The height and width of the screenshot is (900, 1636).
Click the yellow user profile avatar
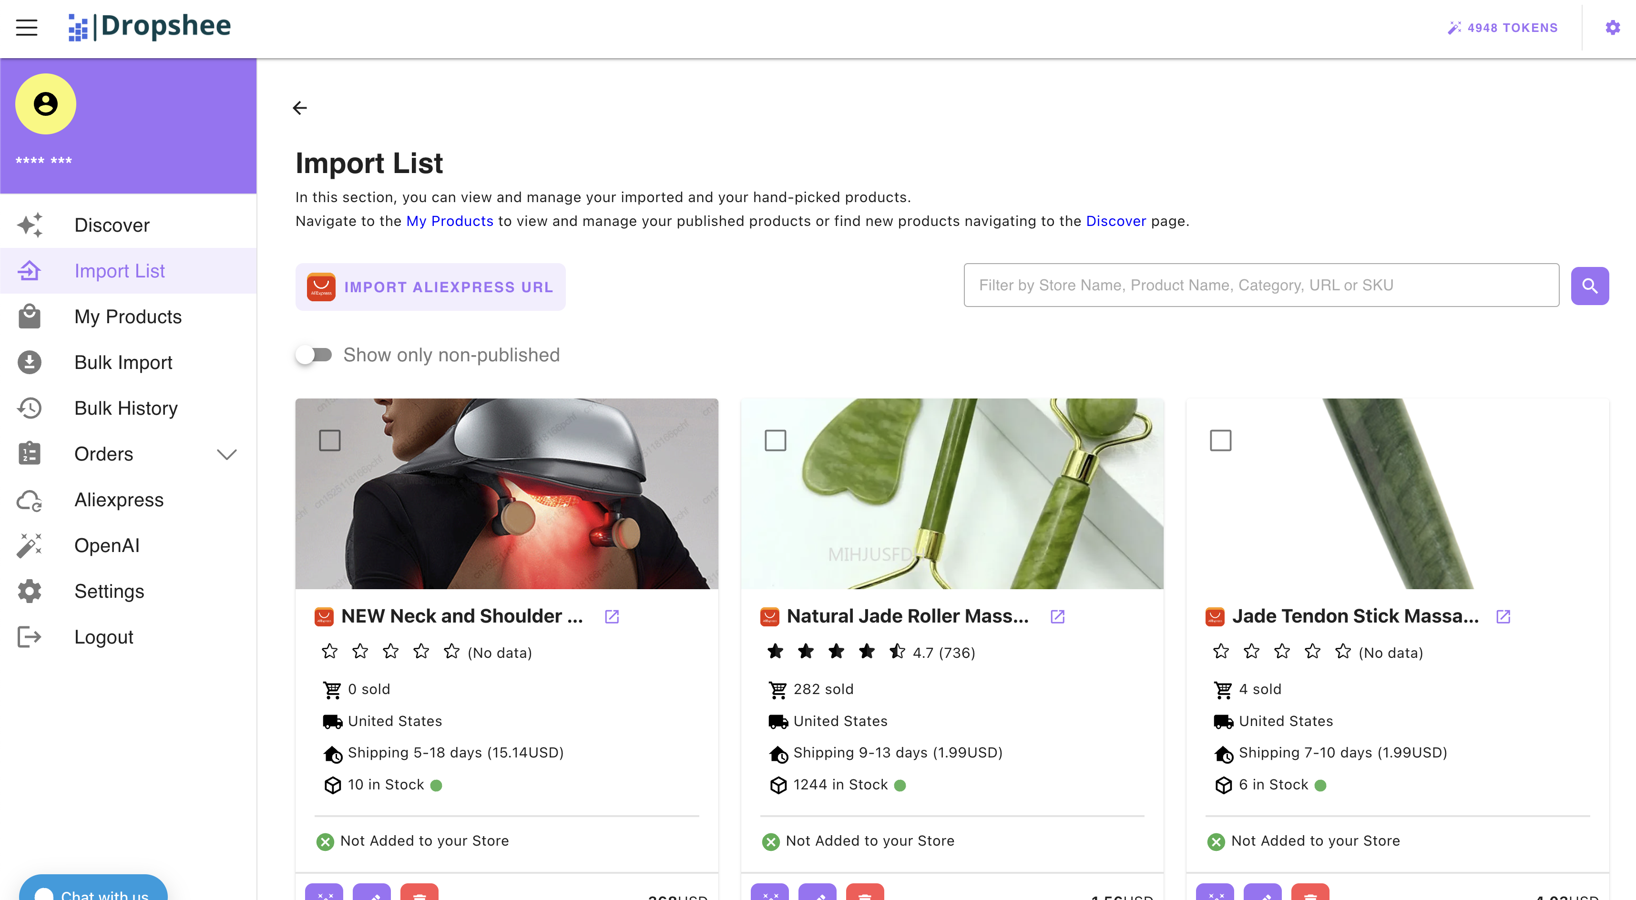46,103
